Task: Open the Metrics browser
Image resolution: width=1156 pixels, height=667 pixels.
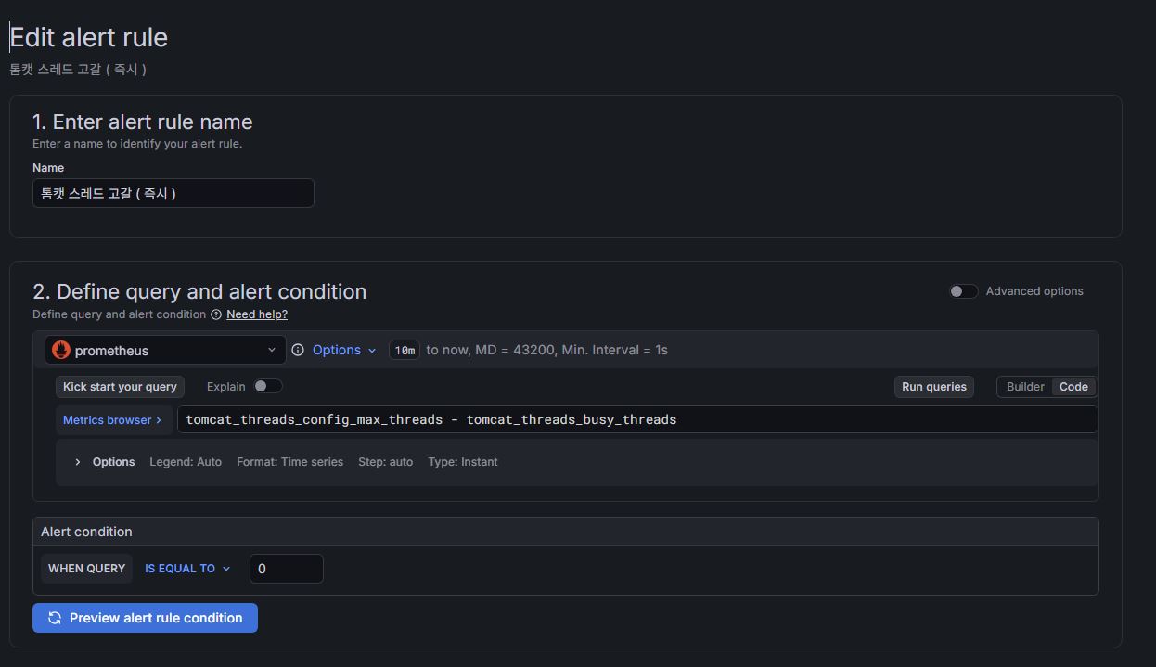Action: click(114, 420)
